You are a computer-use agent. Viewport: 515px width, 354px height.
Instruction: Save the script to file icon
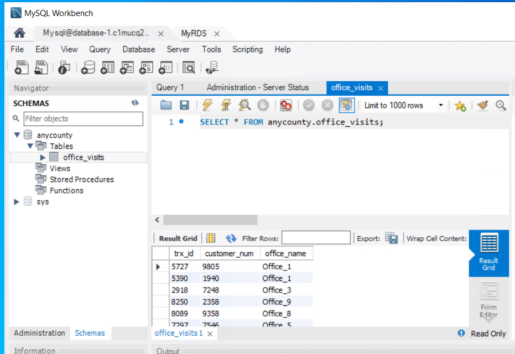coord(184,105)
